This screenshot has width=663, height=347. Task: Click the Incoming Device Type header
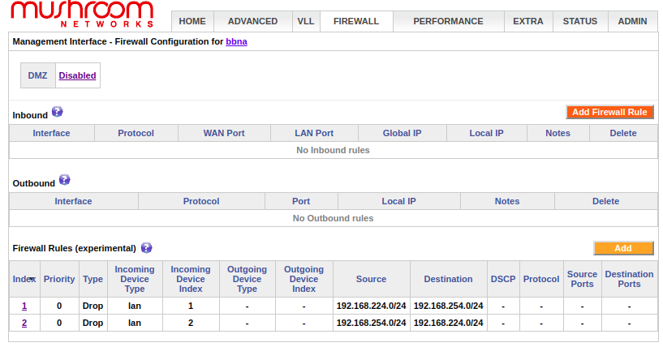pyautogui.click(x=135, y=279)
